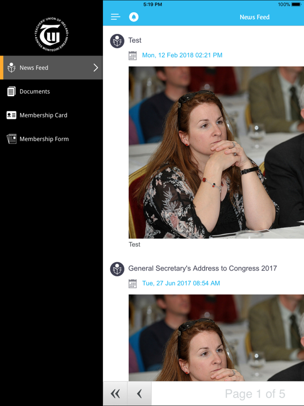
Task: Click the calendar icon beside 12 Feb 2018
Action: pyautogui.click(x=132, y=56)
